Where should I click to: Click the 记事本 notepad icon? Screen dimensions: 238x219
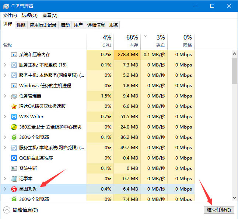coord(14,179)
